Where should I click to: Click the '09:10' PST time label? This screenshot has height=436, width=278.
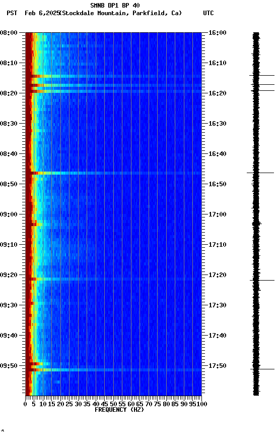point(9,245)
